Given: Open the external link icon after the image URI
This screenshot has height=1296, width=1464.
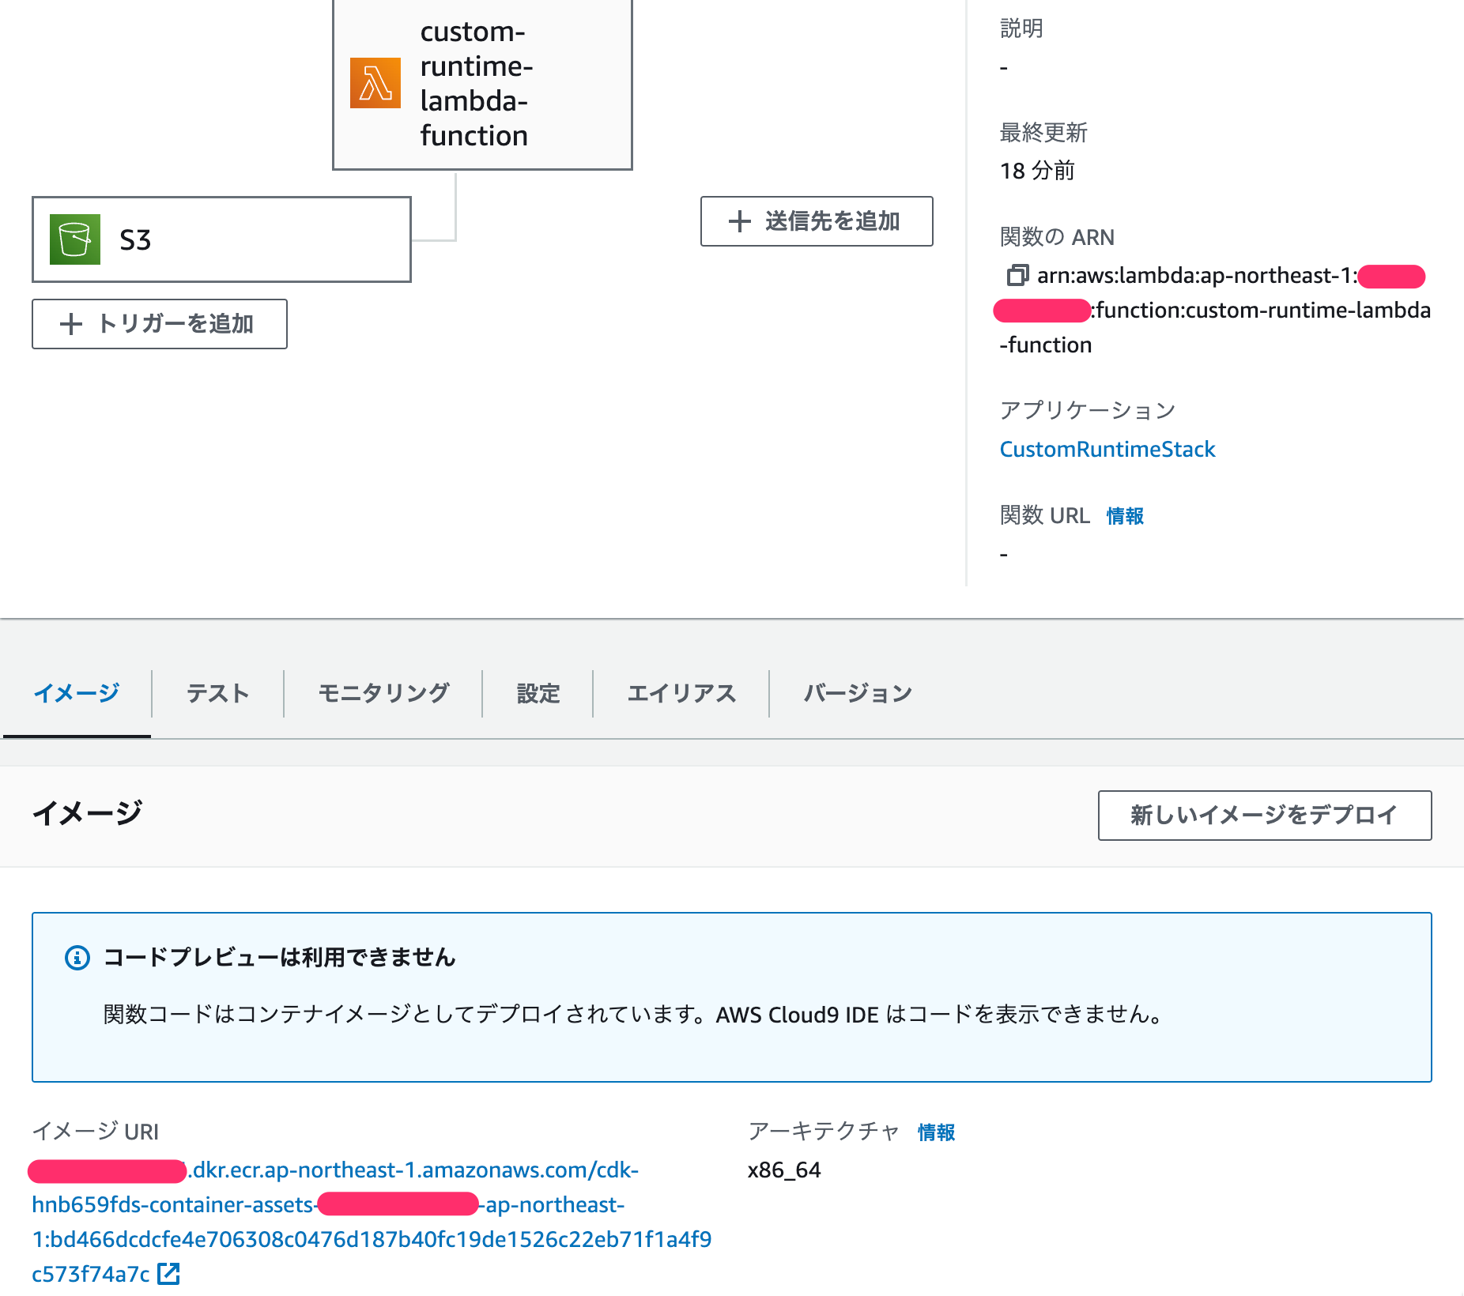Looking at the screenshot, I should pos(168,1272).
